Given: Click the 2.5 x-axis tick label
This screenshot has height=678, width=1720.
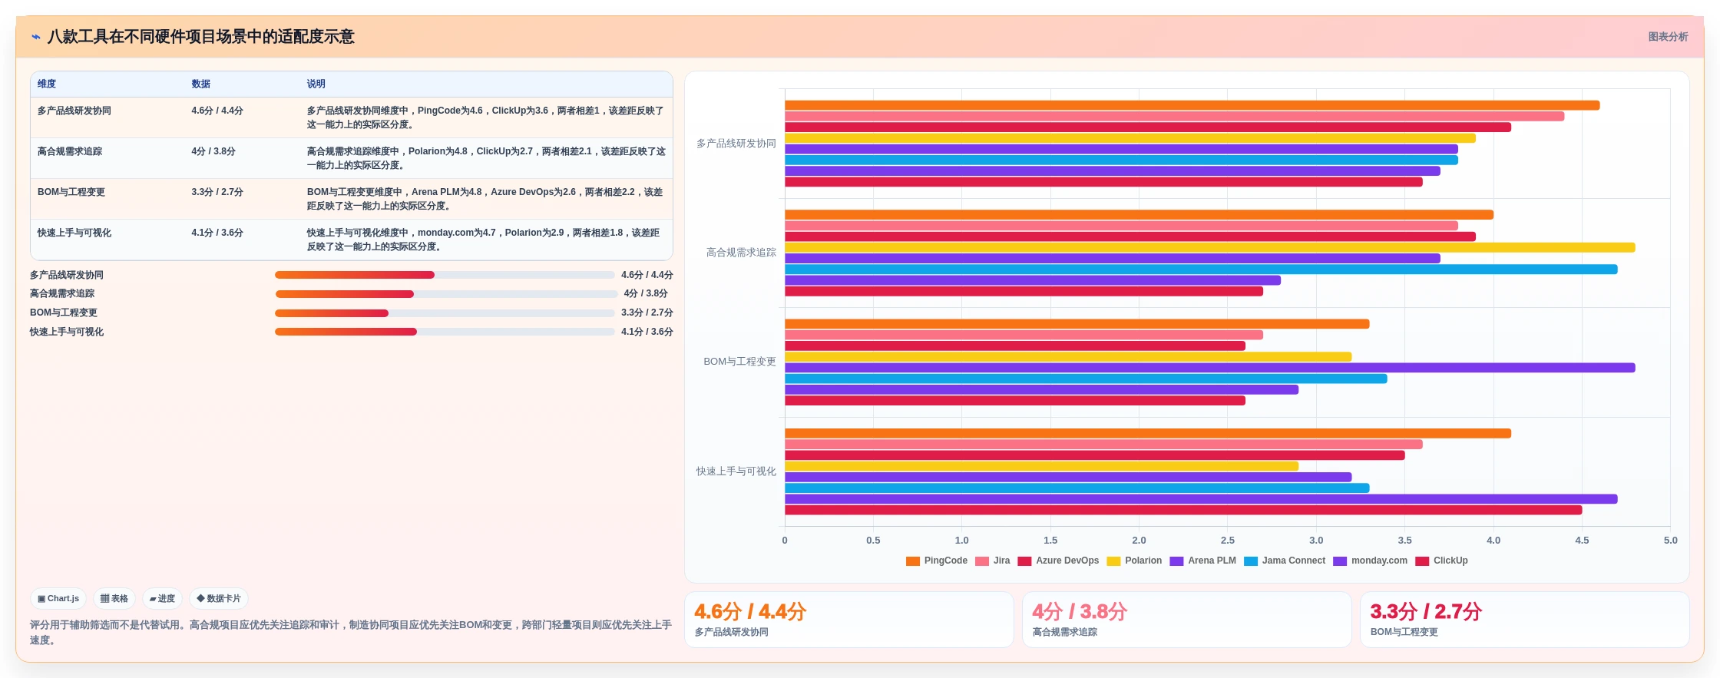Looking at the screenshot, I should 1228,541.
